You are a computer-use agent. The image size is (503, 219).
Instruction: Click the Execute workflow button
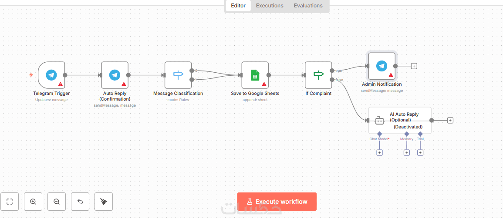click(277, 202)
